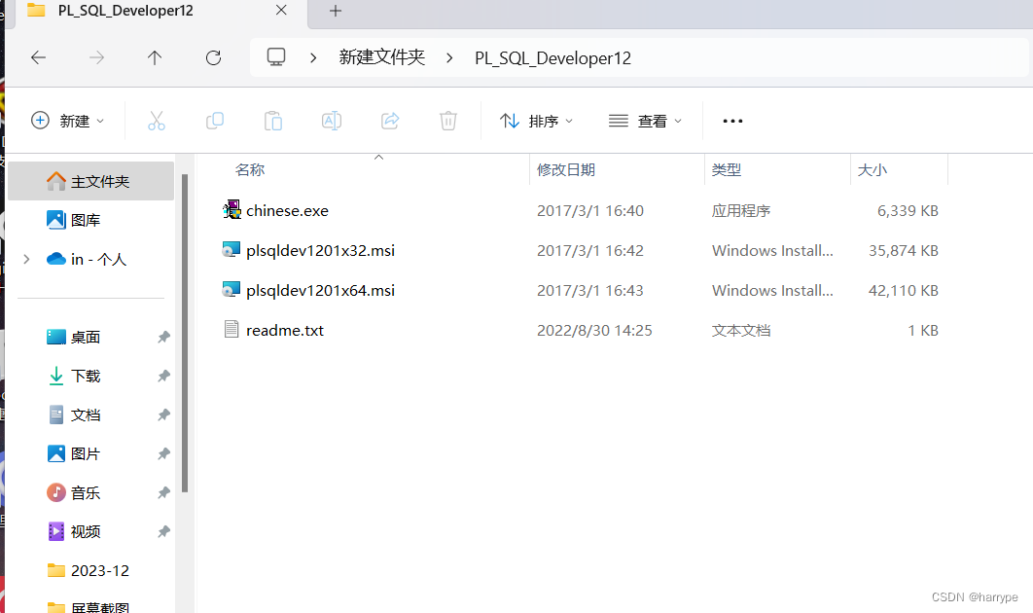Viewport: 1033px width, 613px height.
Task: Open the 下载 folder from the sidebar
Action: pos(86,376)
